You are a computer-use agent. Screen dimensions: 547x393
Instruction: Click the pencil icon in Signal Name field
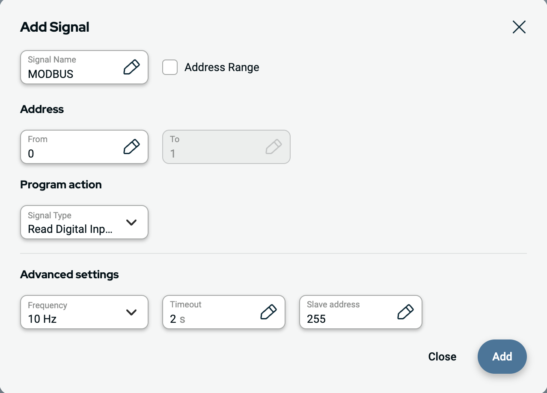[131, 67]
